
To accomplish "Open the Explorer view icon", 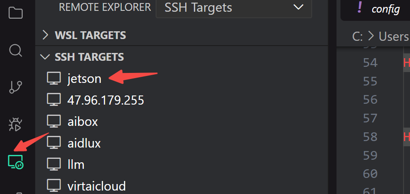I will coord(16,13).
